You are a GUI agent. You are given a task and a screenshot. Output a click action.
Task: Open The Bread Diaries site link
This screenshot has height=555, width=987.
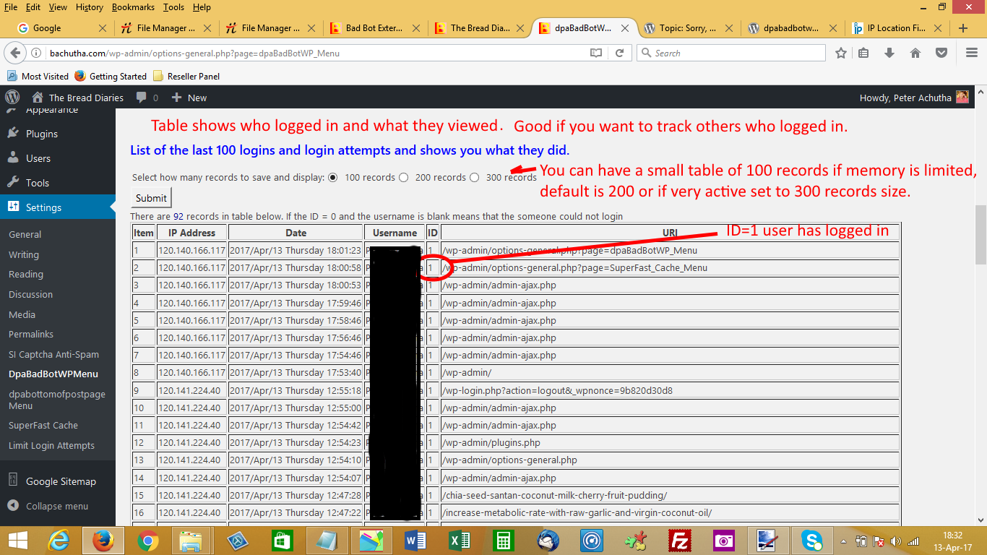78,98
